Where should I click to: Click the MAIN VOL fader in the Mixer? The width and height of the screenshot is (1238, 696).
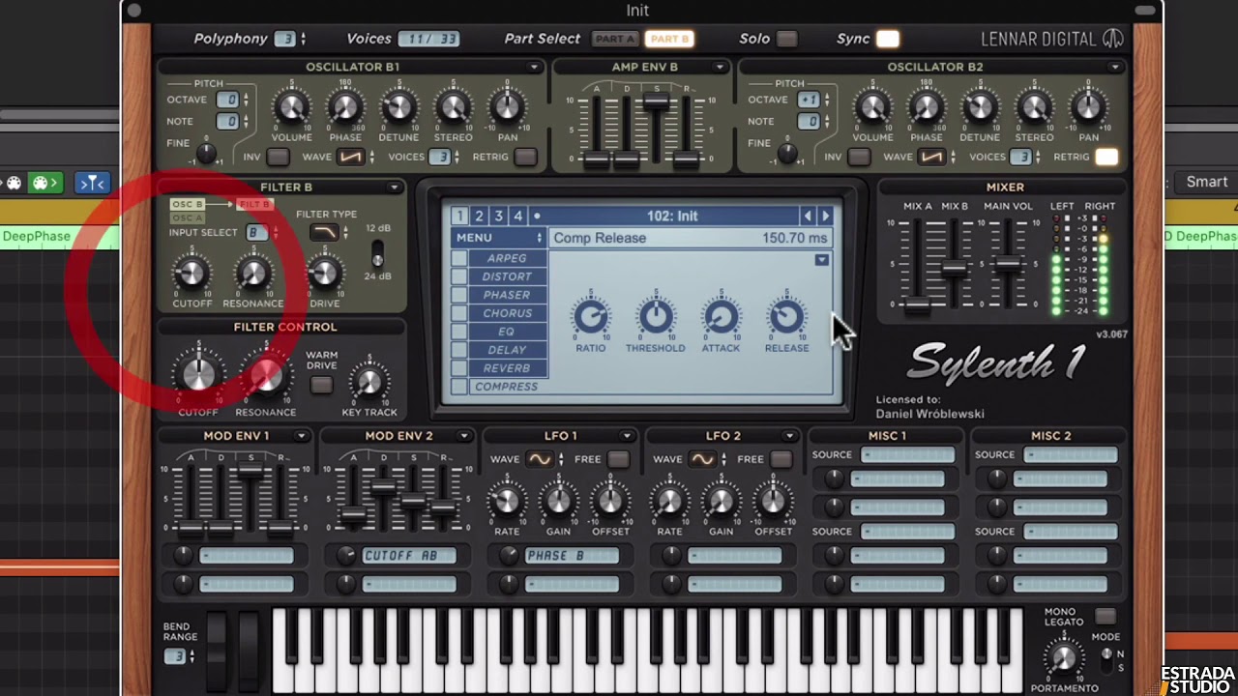point(1008,262)
